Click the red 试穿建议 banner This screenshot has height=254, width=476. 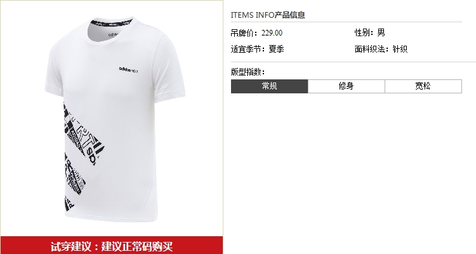tap(112, 245)
